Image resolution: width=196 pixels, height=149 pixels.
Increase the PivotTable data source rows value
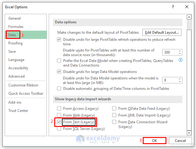180,51
